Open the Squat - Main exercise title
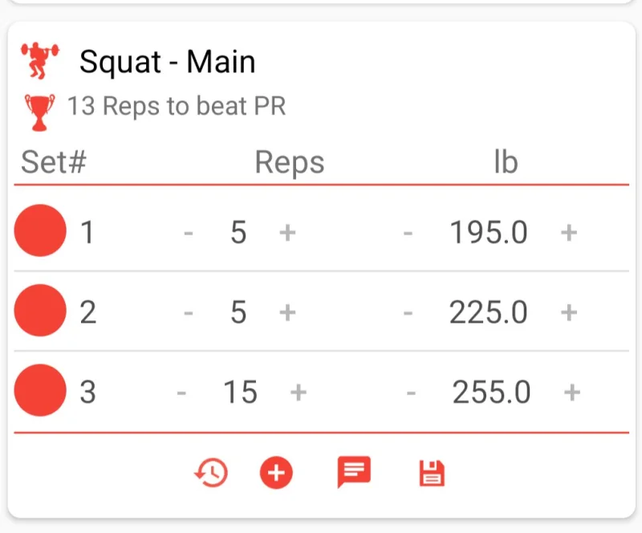 [x=168, y=62]
